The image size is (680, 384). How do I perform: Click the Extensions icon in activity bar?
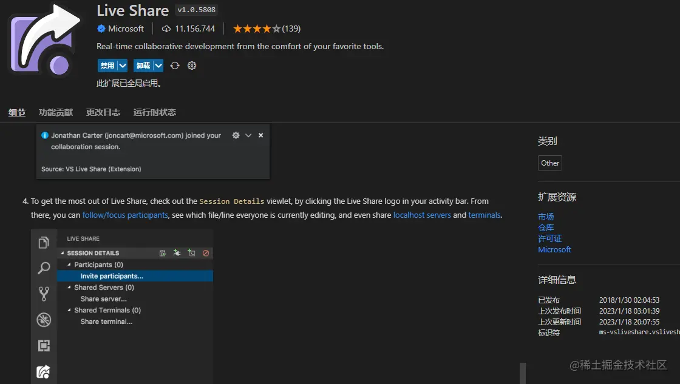click(x=44, y=345)
